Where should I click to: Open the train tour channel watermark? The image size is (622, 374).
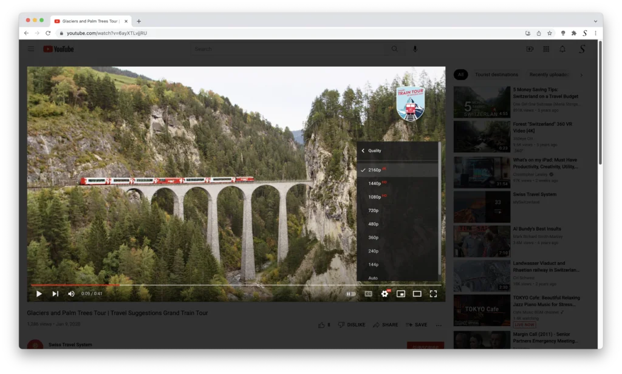point(411,103)
